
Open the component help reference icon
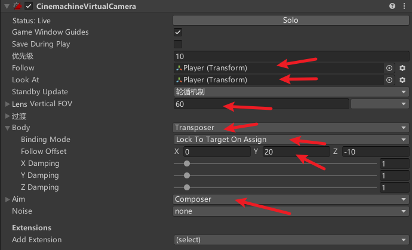click(x=392, y=6)
